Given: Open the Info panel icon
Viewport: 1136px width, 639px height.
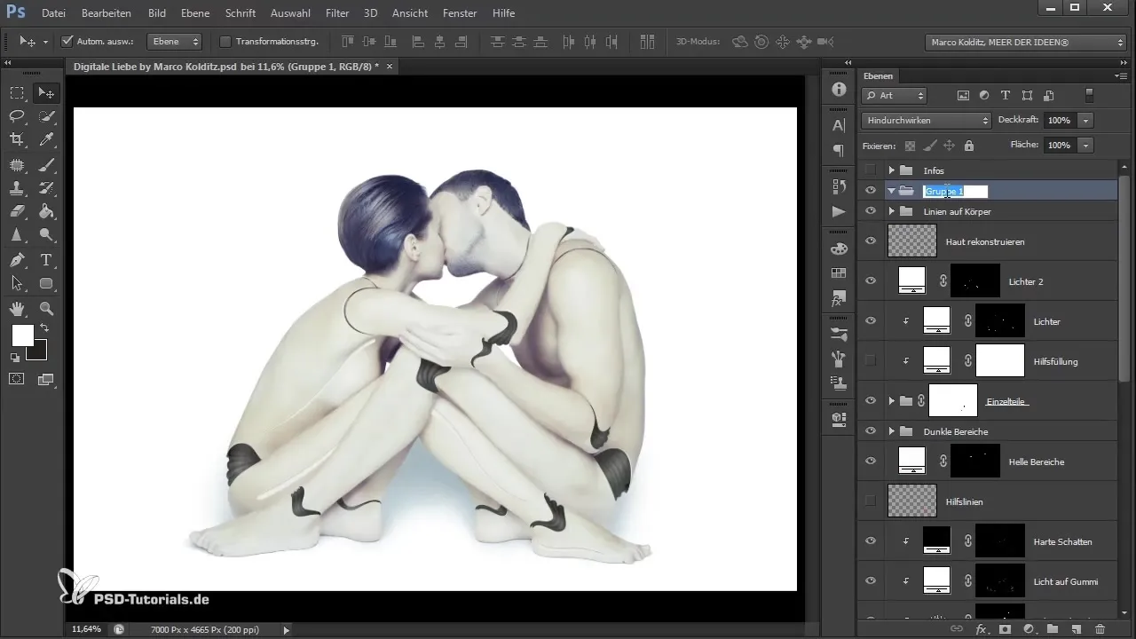Looking at the screenshot, I should [x=839, y=91].
